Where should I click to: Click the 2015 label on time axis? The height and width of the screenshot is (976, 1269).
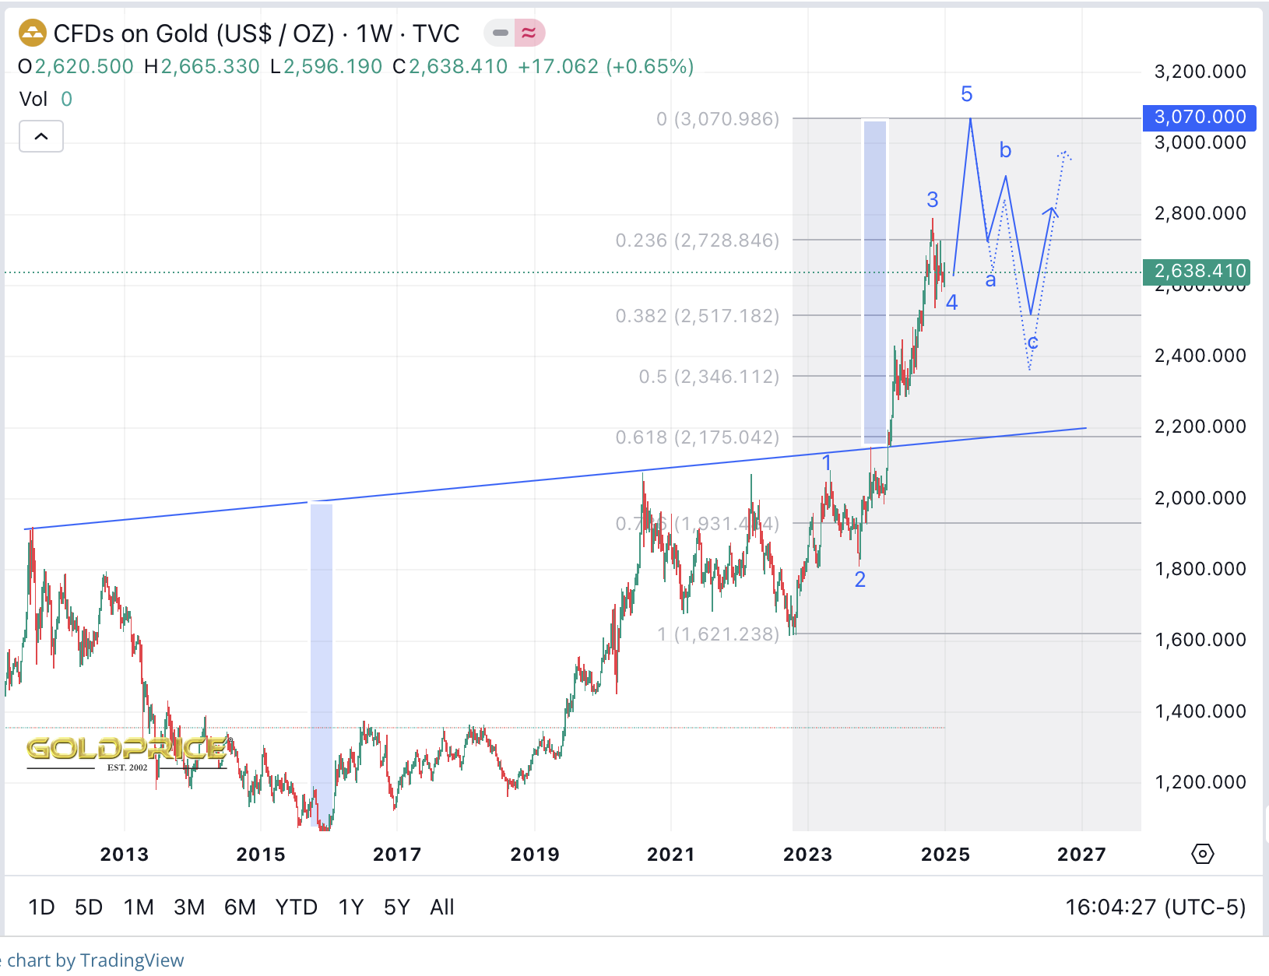(x=261, y=855)
